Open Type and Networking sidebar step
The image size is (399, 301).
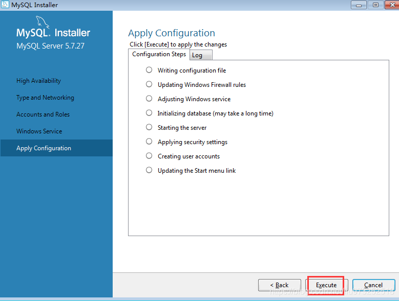45,98
